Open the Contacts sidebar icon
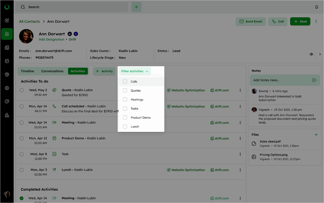The image size is (324, 203). tap(7, 34)
